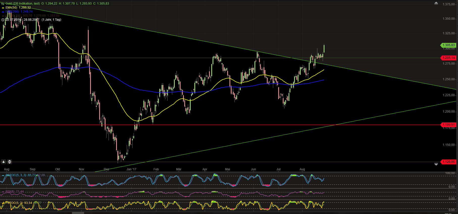Click the clock icon beside the date range

[x=3, y=20]
